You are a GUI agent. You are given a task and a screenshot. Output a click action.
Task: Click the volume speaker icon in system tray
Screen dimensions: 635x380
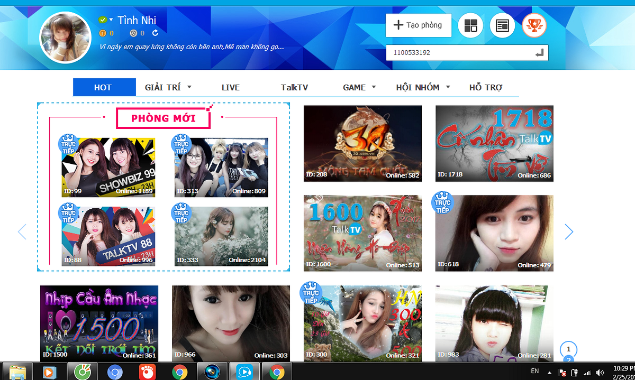tap(600, 373)
